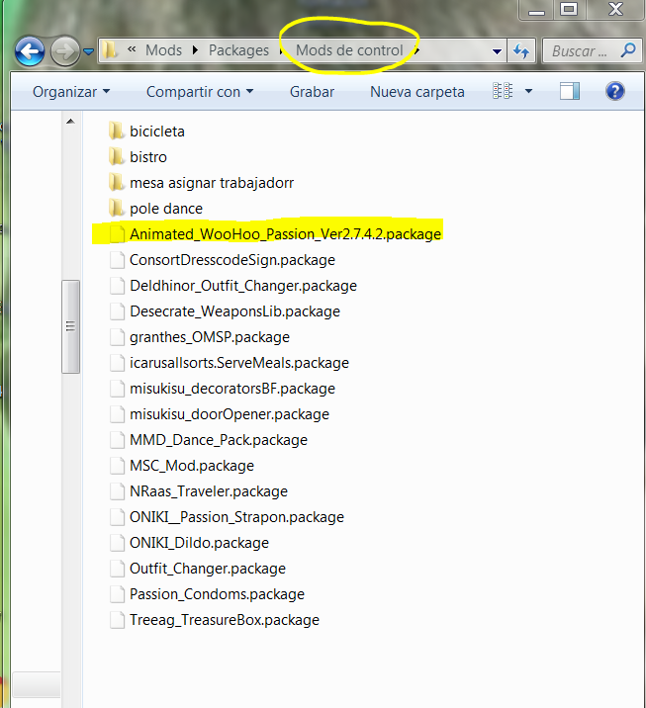Viewport: 646px width, 708px height.
Task: Select Mods in the address breadcrumb
Action: point(163,50)
